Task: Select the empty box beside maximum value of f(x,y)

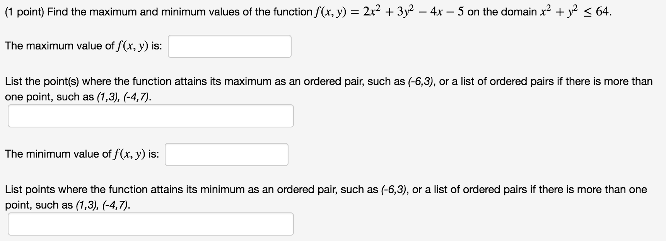Action: tap(229, 46)
